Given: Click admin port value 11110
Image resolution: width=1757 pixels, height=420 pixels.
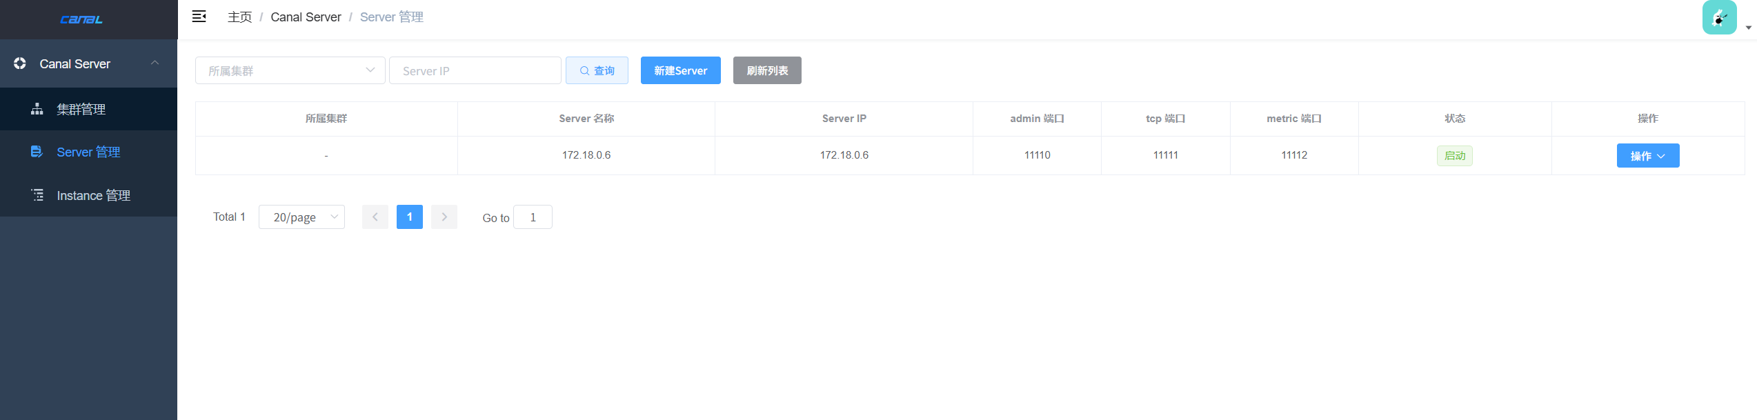Looking at the screenshot, I should (1037, 155).
